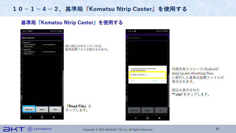Click the EARTHBRAIN logo in the footer

pos(39,129)
